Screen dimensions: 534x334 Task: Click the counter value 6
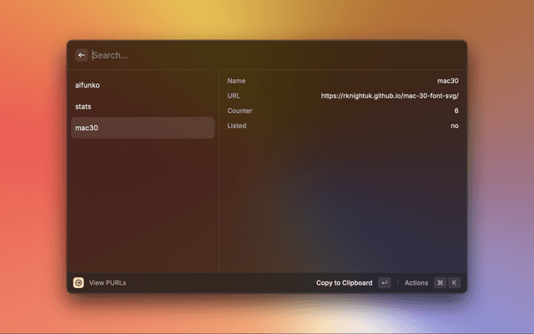click(456, 111)
